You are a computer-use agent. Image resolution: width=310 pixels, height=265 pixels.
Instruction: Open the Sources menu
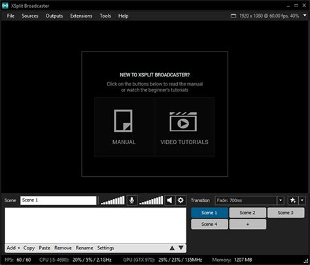click(x=30, y=16)
